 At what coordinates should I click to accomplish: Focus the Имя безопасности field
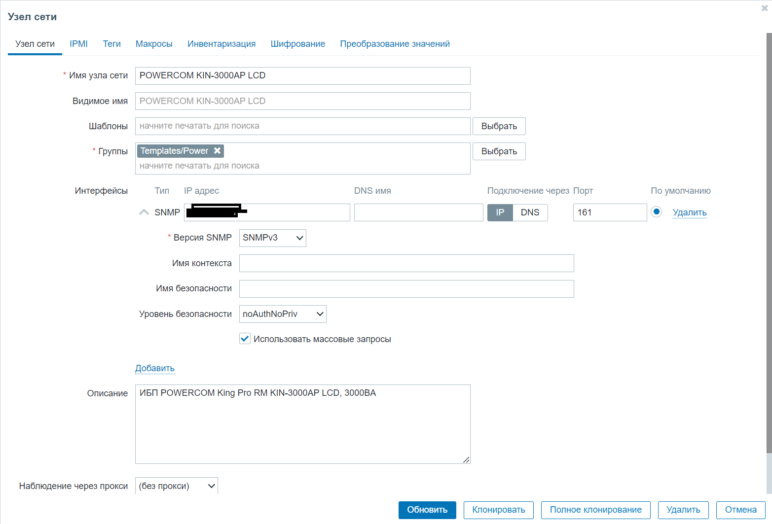(406, 289)
